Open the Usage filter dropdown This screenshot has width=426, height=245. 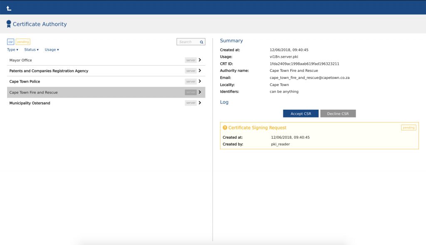pos(52,50)
